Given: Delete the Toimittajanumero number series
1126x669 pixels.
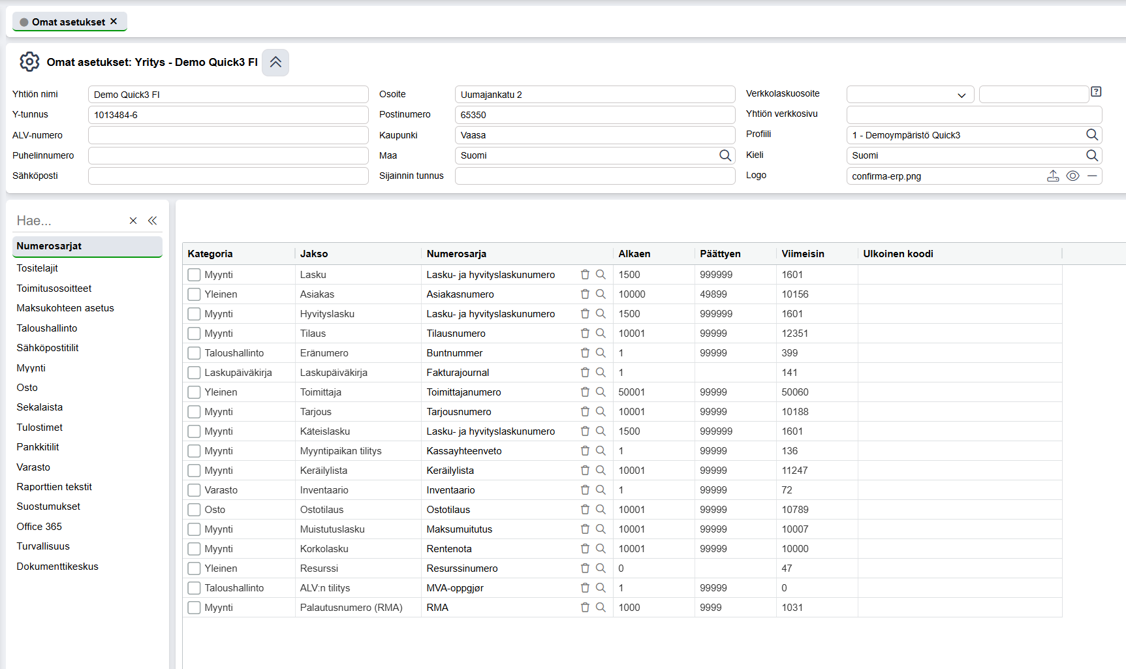Looking at the screenshot, I should pyautogui.click(x=585, y=392).
